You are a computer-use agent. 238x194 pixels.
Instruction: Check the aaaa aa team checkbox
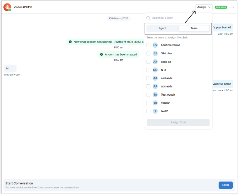[148, 62]
